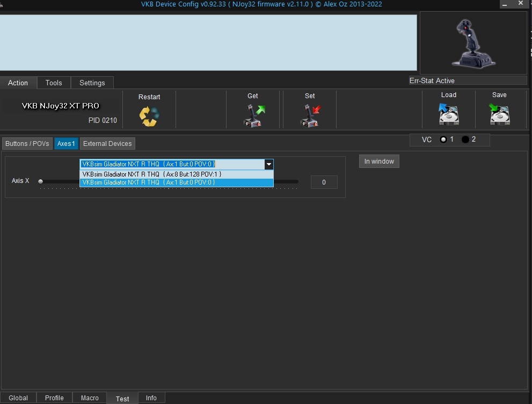Select VC radio button 2

(465, 139)
